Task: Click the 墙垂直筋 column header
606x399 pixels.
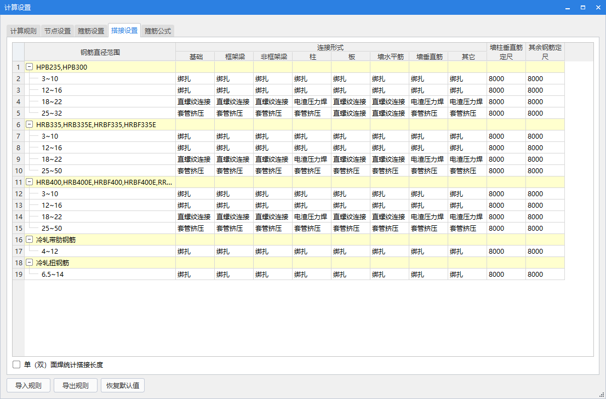Action: [428, 57]
